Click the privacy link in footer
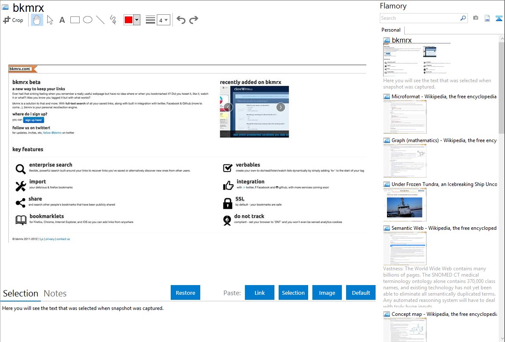Screen dimensions: 505x342 tap(50, 239)
